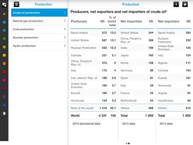
Task: Select the indigo sidebar section square
Action: pyautogui.click(x=4, y=97)
